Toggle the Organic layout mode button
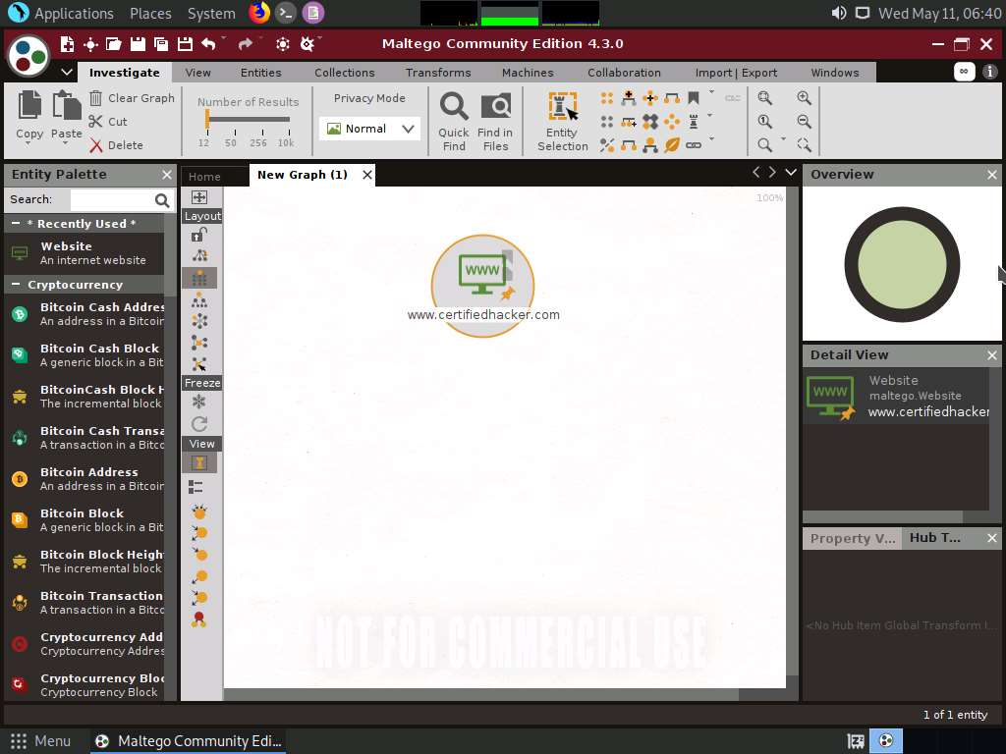Screen dimensions: 1006x754 pos(199,343)
